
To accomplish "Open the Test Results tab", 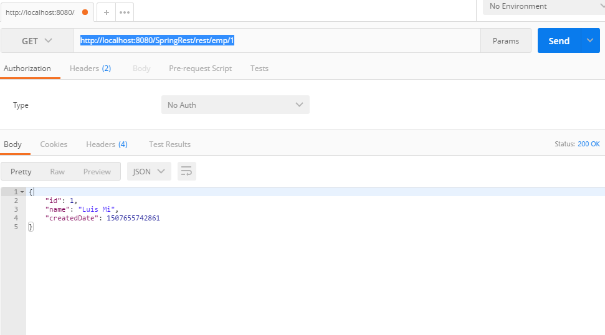I will pyautogui.click(x=169, y=144).
